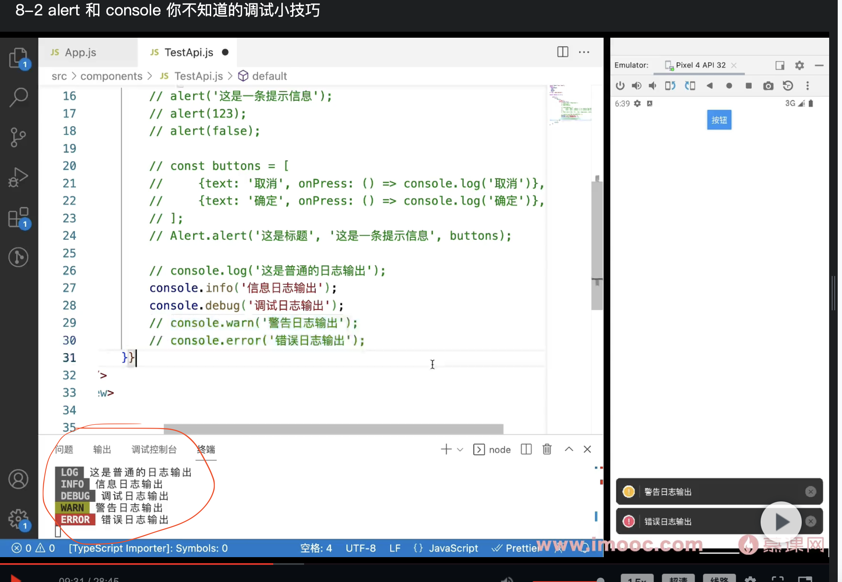This screenshot has height=582, width=842.
Task: Change the LF end-of-line setting
Action: point(395,548)
